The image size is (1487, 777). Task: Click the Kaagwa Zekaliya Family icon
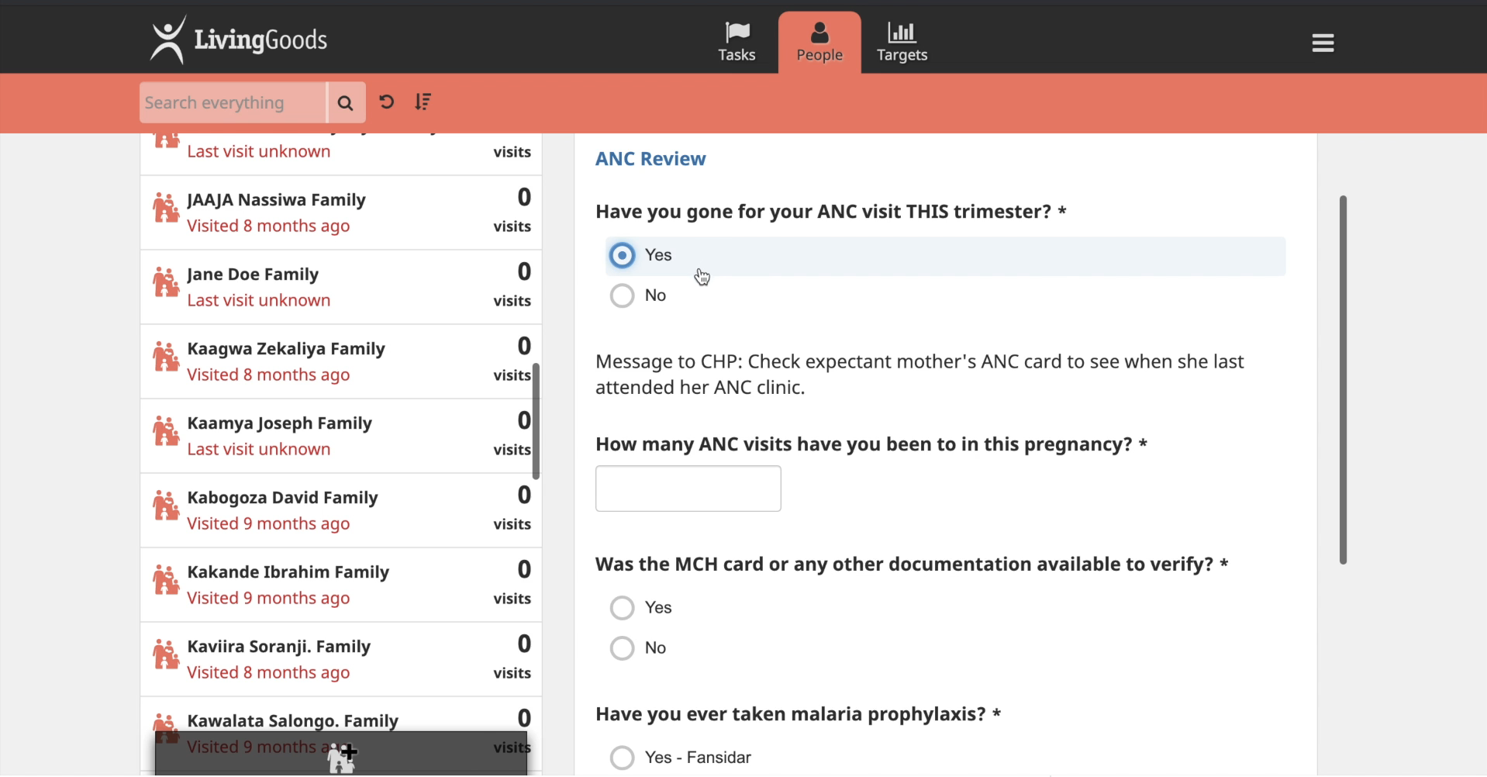coord(165,358)
